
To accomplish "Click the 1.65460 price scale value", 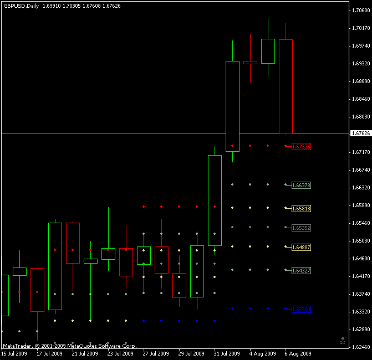I will (360, 223).
